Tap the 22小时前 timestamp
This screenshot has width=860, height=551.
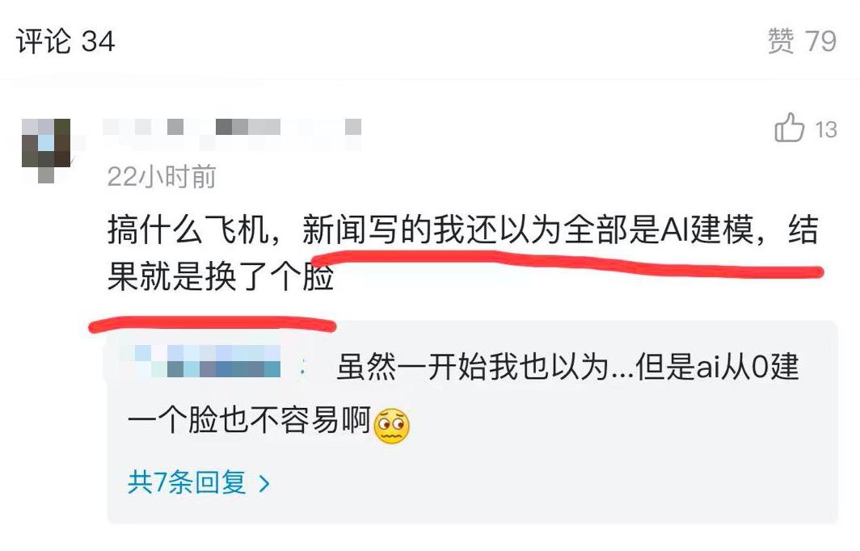point(162,177)
